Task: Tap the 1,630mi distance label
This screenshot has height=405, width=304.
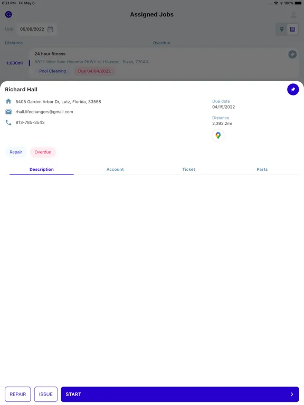Action: [x=15, y=63]
